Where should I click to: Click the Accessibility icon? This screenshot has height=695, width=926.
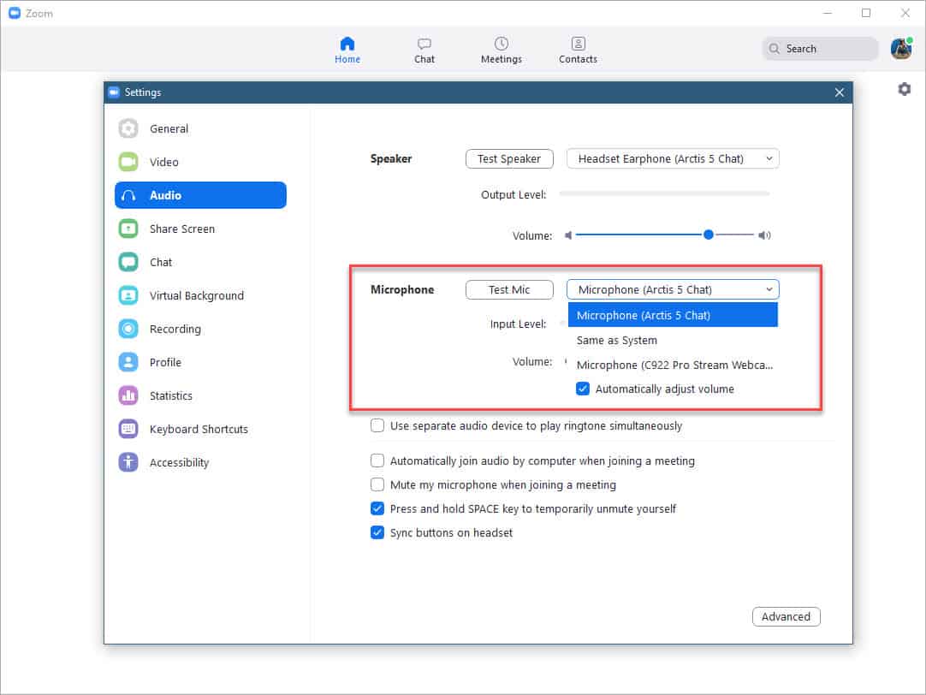(128, 461)
